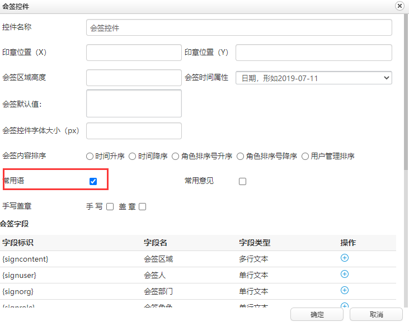Viewport: 409px width, 331px height.
Task: Click the plus icon for {signorg} row
Action: tap(345, 290)
